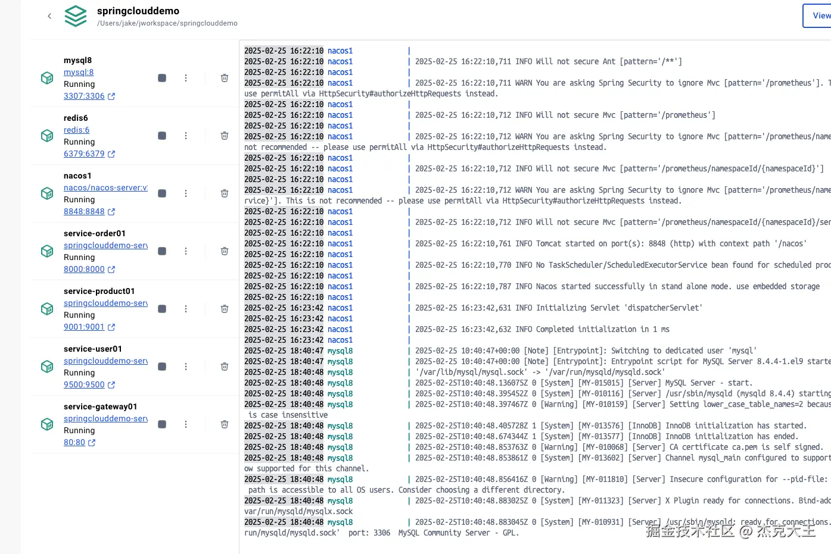The image size is (831, 554).
Task: Navigate back using the left chevron arrow
Action: point(49,16)
